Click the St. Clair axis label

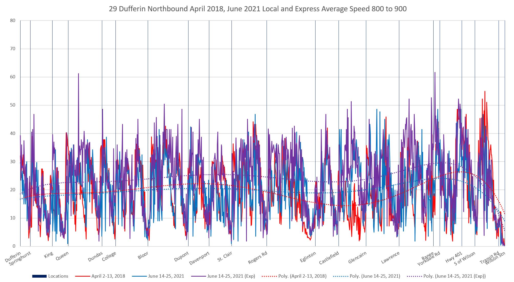click(x=225, y=257)
